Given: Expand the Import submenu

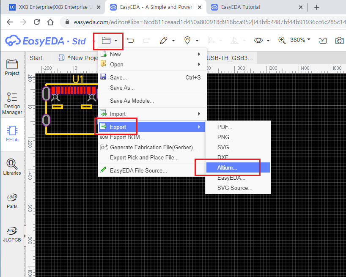Looking at the screenshot, I should click(152, 114).
